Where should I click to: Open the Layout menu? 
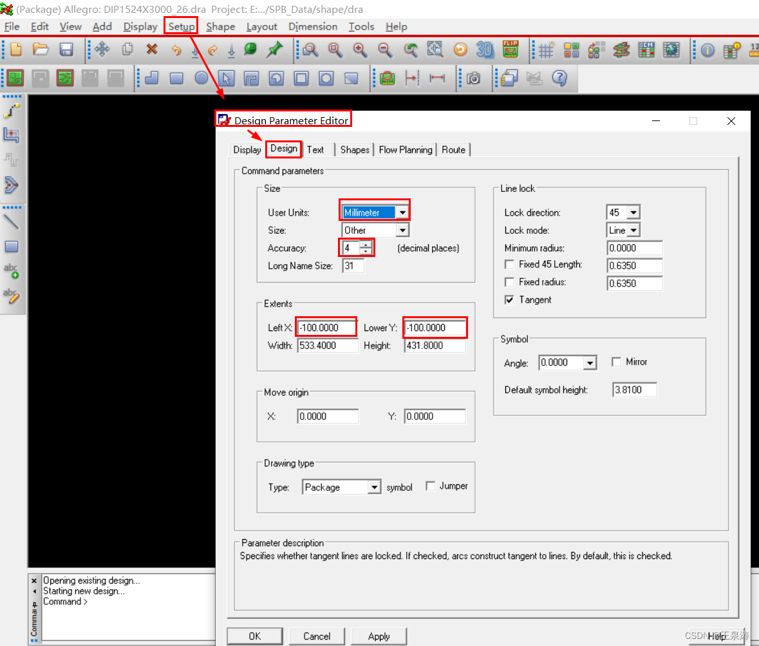[x=261, y=26]
